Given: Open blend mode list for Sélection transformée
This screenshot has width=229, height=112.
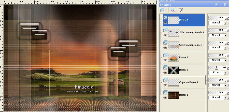Looking at the screenshot, I should (x=225, y=48).
